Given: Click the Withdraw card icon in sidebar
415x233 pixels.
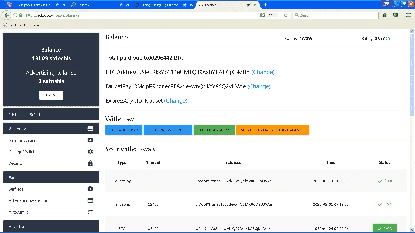Looking at the screenshot, I should coord(90,129).
